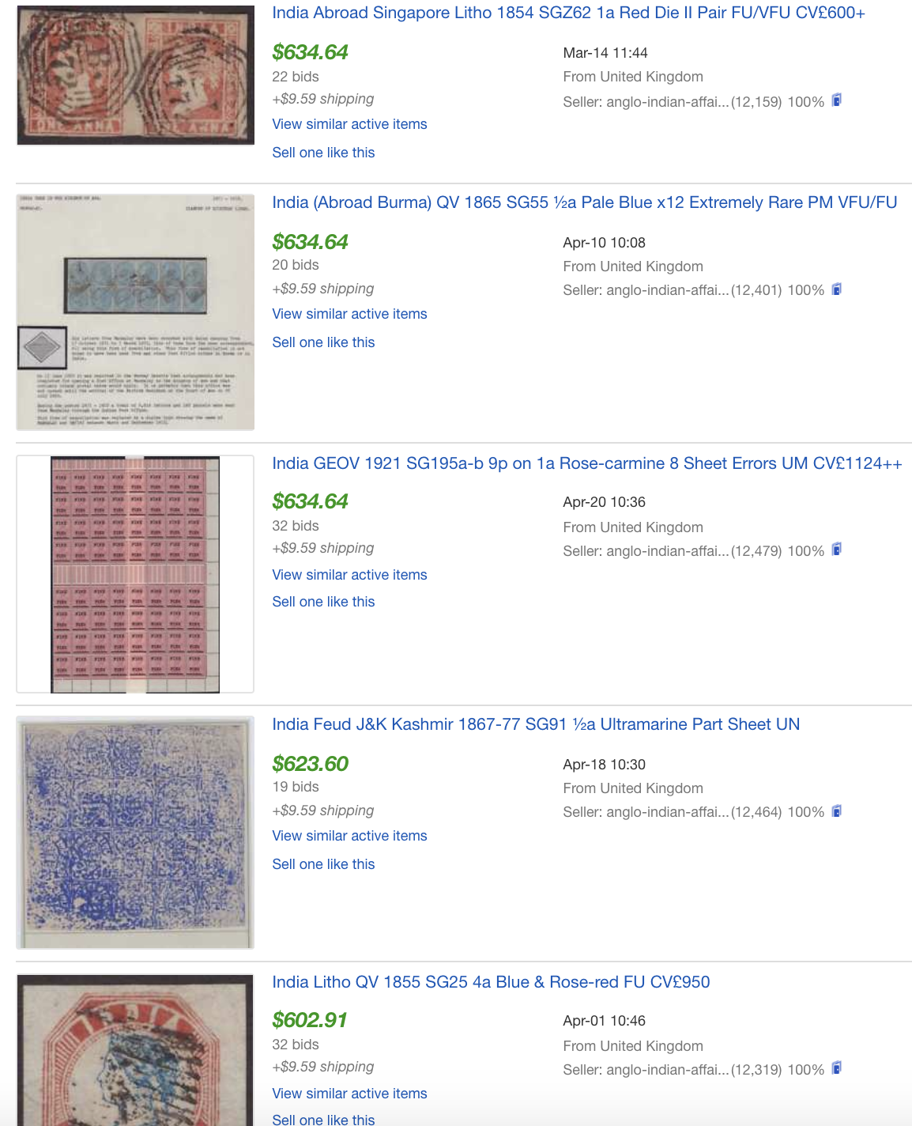
Task: Open India Litho QV 1855 SG25 listing title
Action: click(x=491, y=982)
